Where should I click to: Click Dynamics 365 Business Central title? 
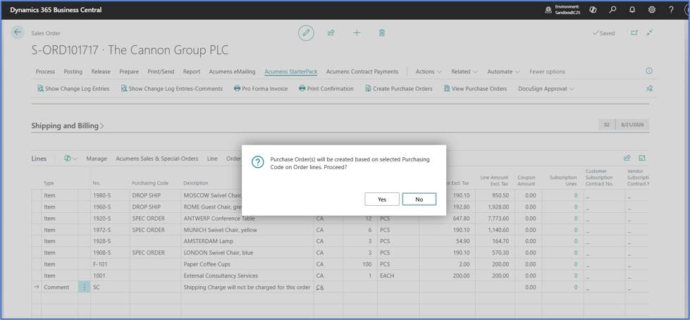[56, 10]
